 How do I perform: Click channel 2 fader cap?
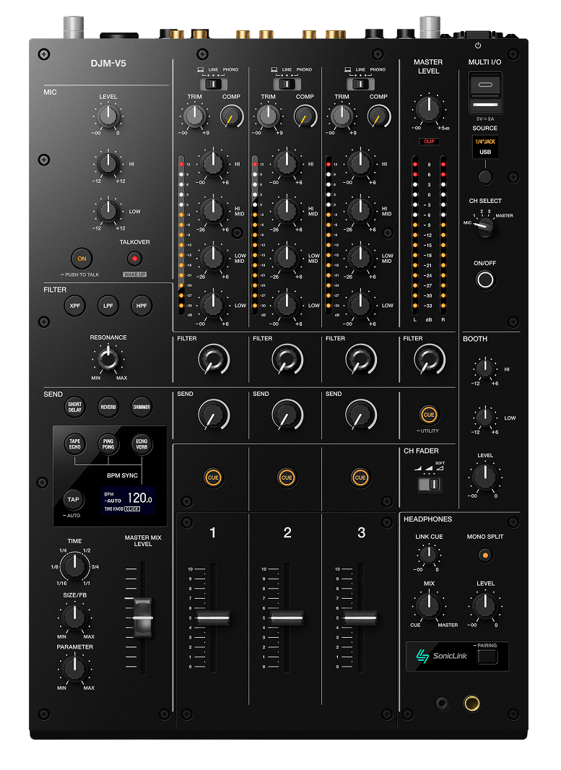[x=287, y=618]
